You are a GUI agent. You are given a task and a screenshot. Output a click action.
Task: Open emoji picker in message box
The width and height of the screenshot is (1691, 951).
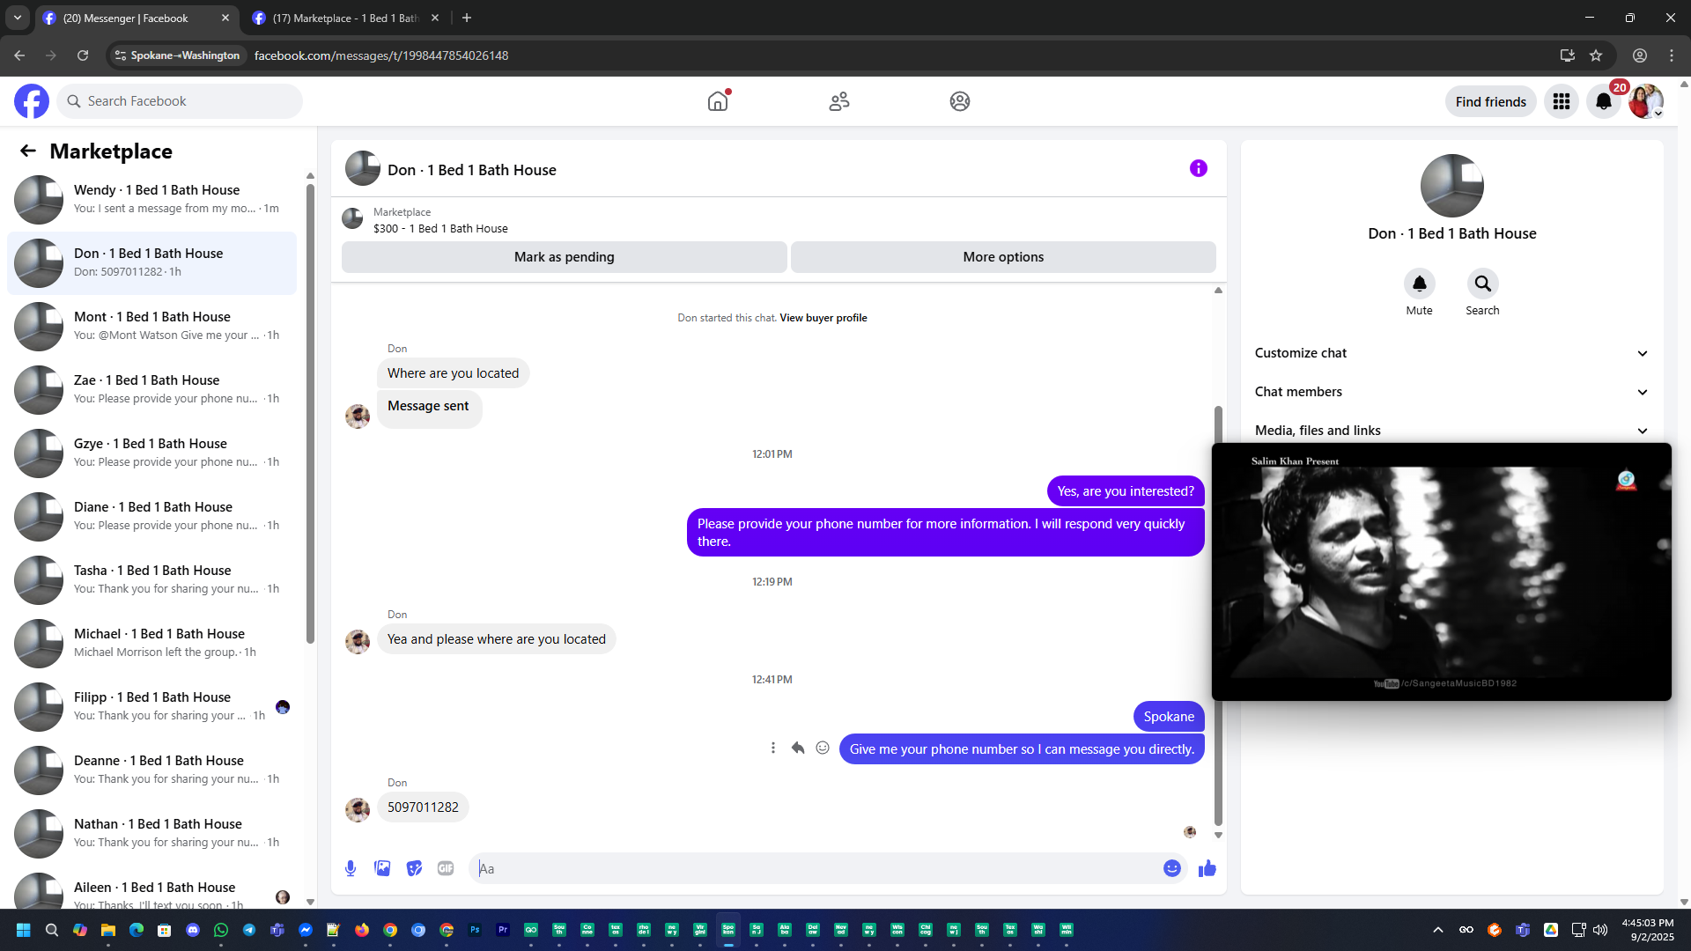coord(1171,868)
